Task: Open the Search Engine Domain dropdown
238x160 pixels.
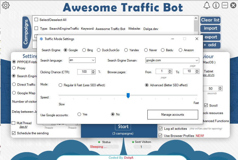Action: (x=197, y=60)
